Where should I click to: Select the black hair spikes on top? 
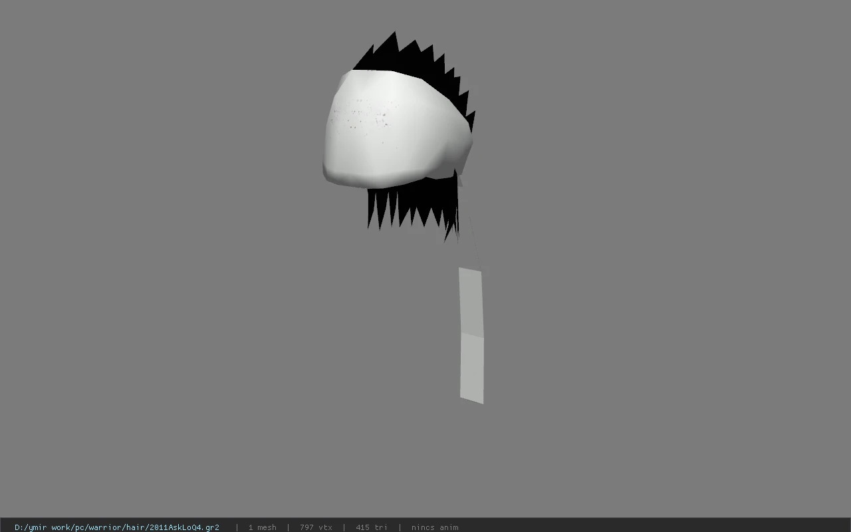point(406,53)
